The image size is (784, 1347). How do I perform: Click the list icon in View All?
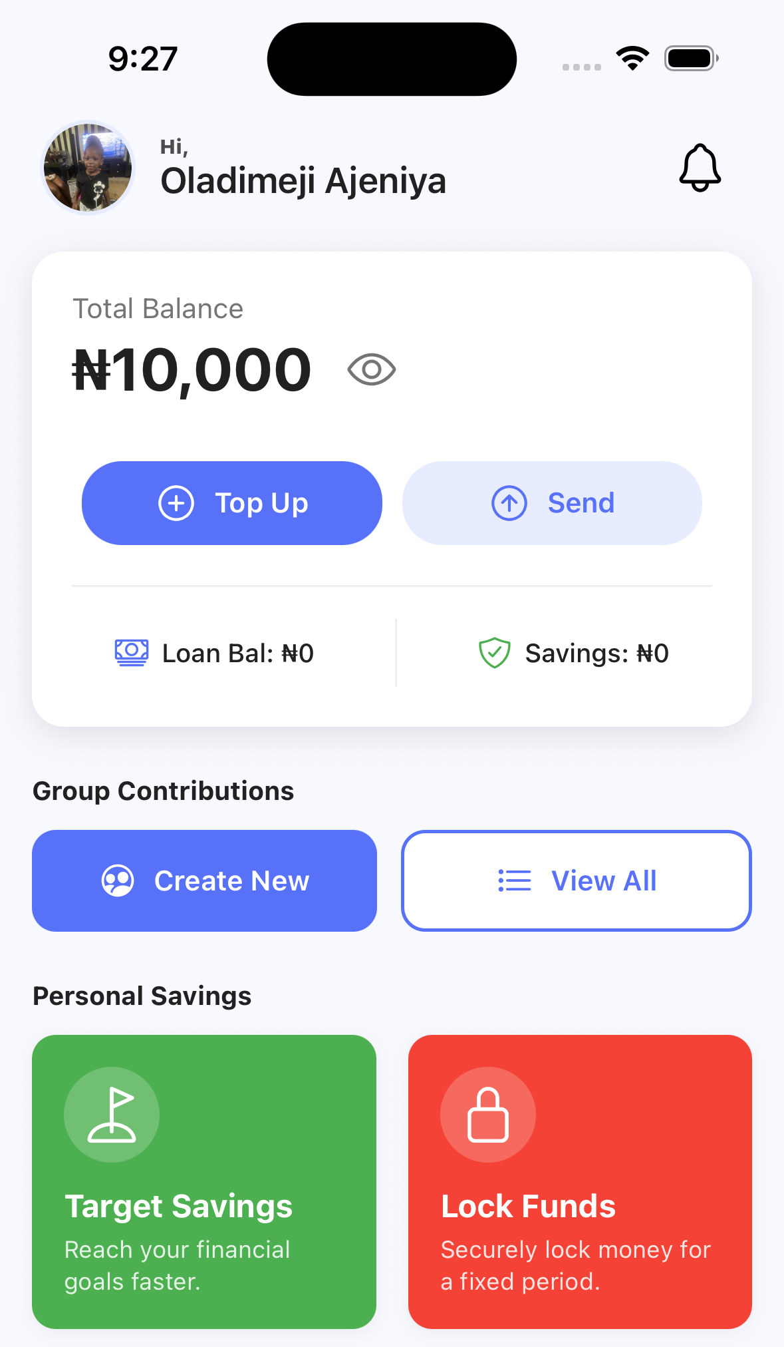(x=515, y=880)
